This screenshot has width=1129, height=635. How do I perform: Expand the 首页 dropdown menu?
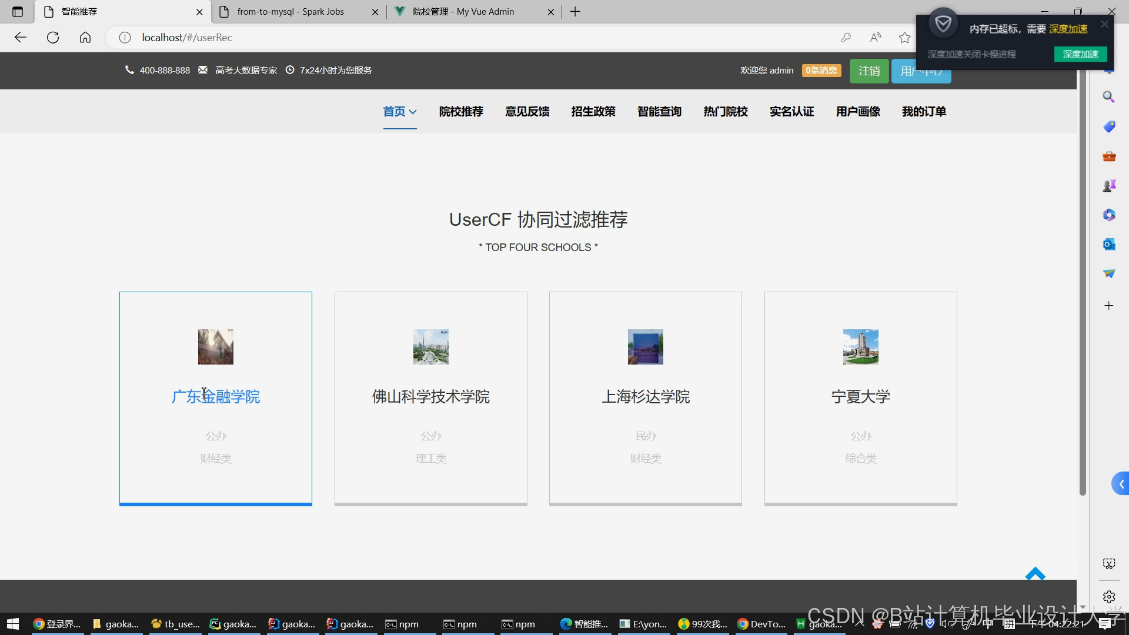(400, 112)
